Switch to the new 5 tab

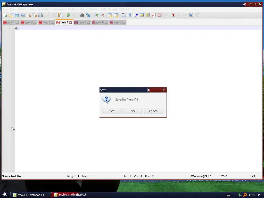(x=82, y=22)
